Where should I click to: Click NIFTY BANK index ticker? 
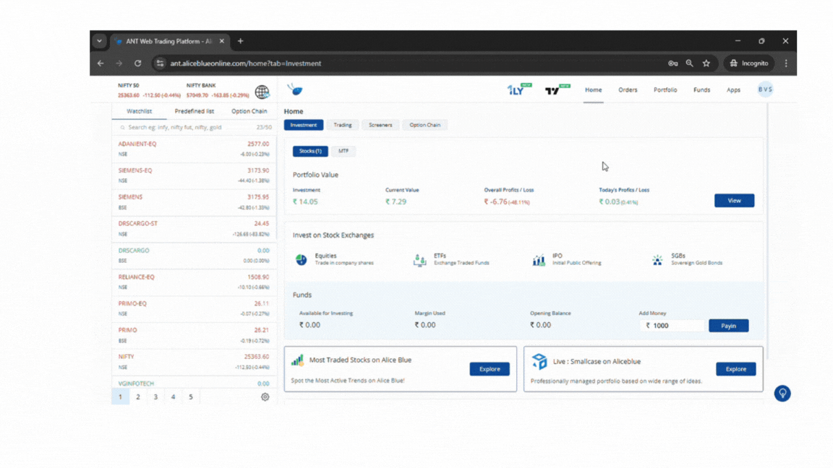coord(217,90)
